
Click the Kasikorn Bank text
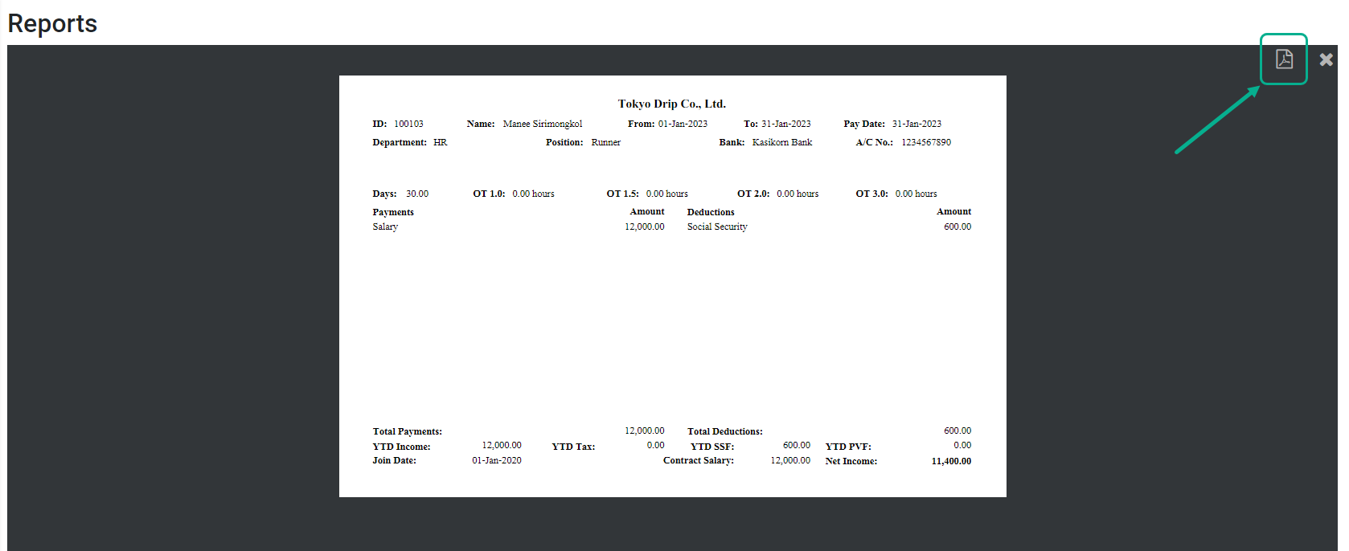tap(782, 142)
